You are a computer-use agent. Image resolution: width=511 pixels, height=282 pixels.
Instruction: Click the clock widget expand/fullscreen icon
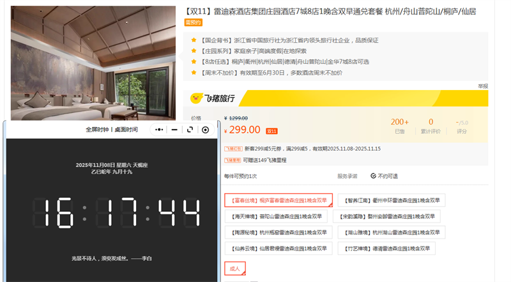click(190, 130)
